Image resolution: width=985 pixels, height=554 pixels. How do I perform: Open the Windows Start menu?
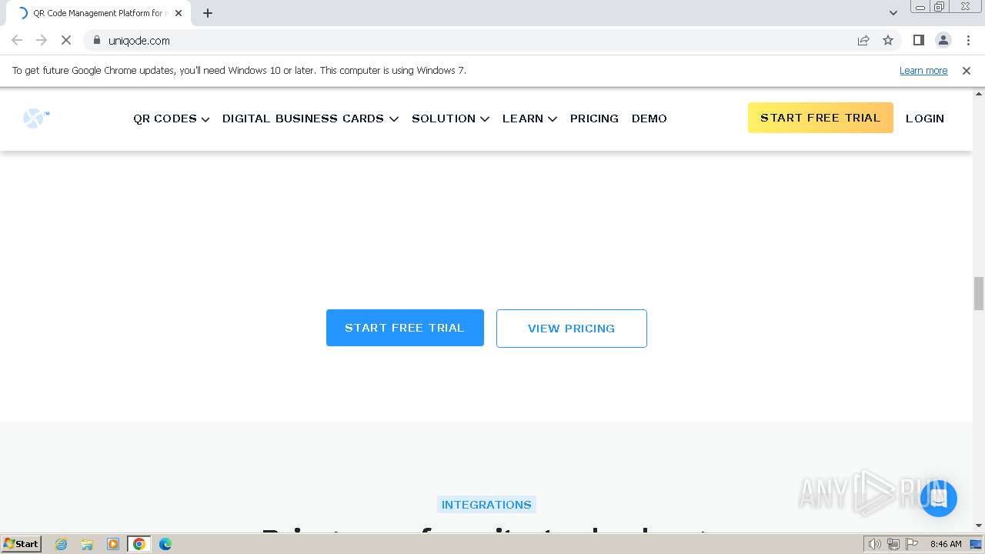[21, 543]
